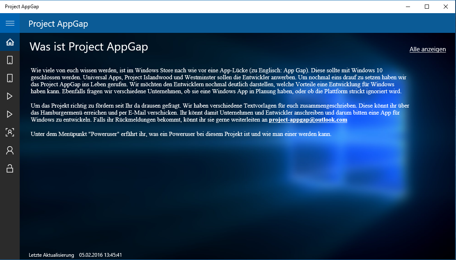Viewport: 456px width, 260px height.
Task: Click the timestamp 05.02.2016 13:45:41
Action: coord(100,255)
